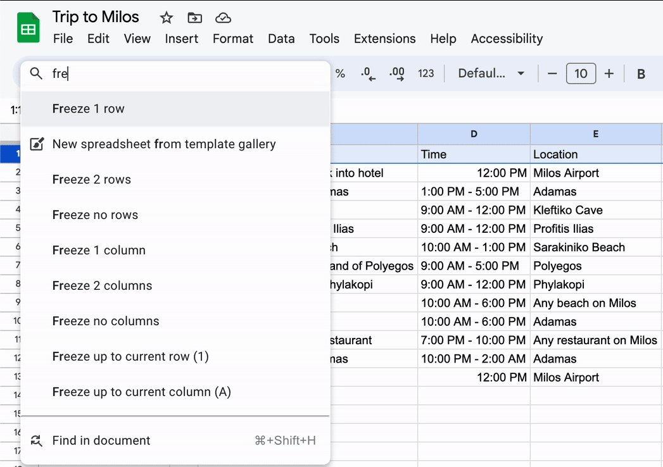Open the Tools menu

(x=324, y=39)
